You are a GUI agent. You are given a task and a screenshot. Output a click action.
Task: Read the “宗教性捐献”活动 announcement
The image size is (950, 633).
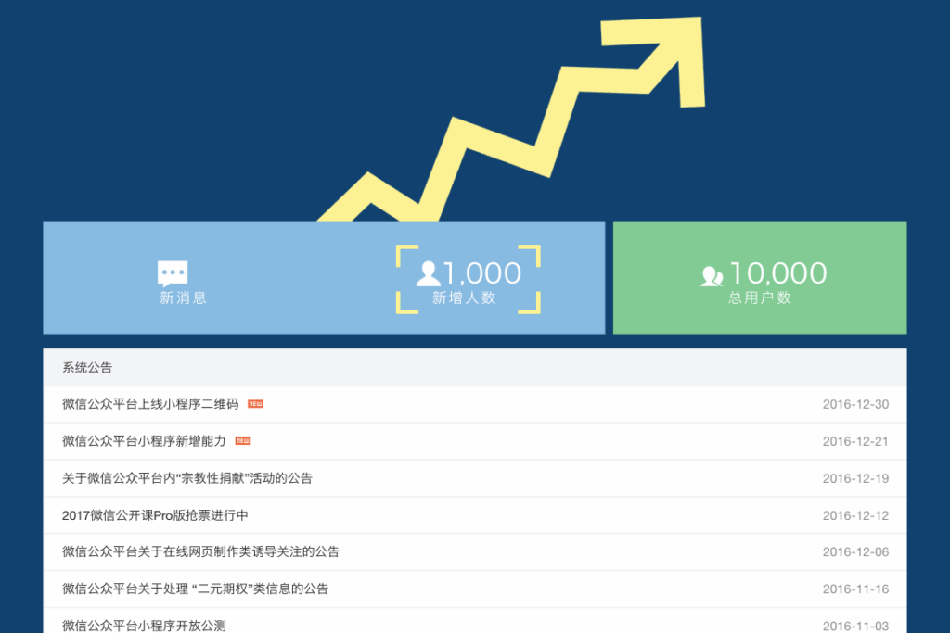point(187,478)
